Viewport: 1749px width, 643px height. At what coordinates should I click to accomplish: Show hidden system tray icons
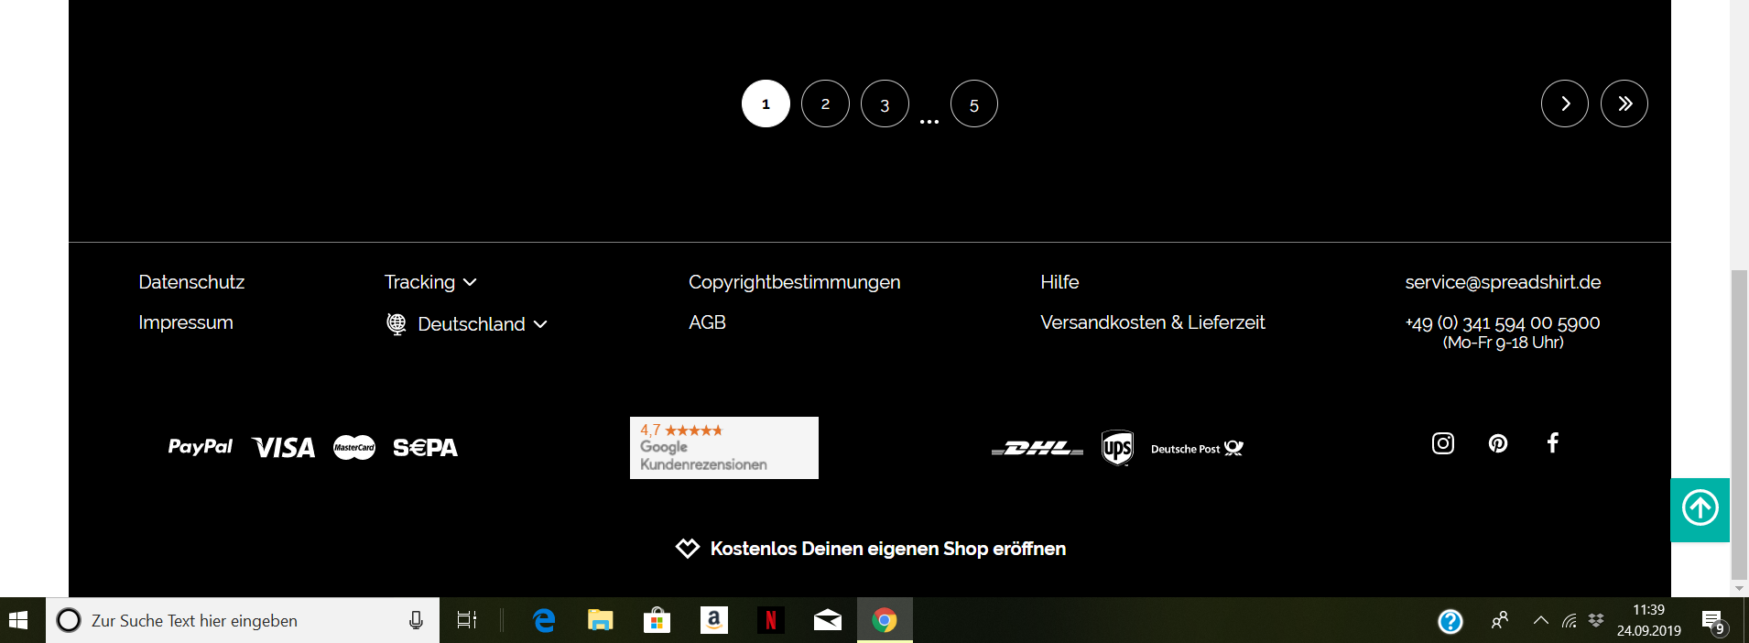pyautogui.click(x=1541, y=620)
